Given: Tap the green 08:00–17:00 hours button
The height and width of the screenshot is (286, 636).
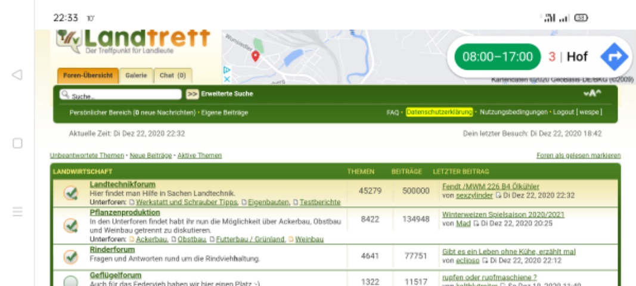Looking at the screenshot, I should (497, 57).
